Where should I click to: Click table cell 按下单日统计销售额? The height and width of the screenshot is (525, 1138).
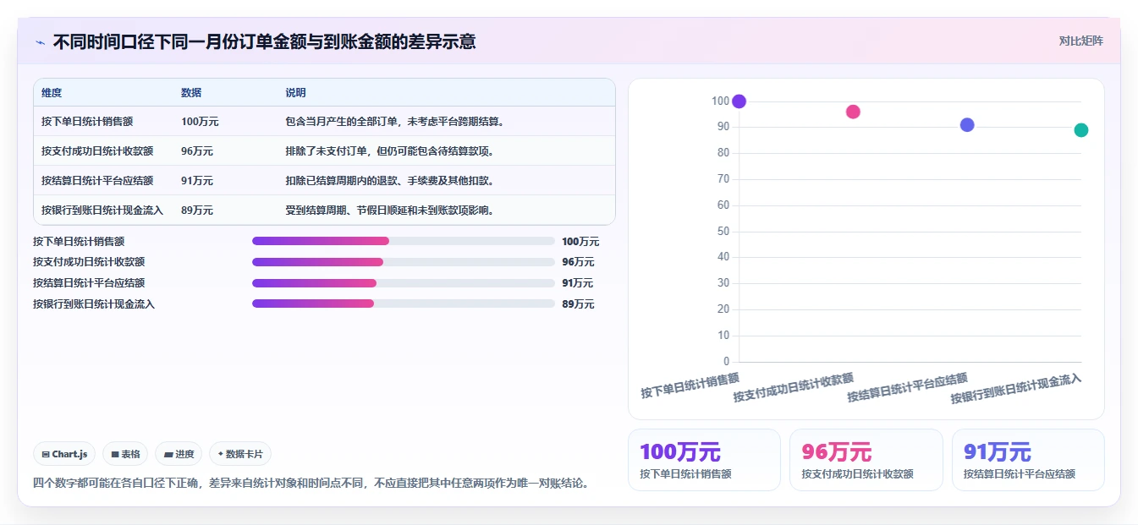click(x=87, y=122)
